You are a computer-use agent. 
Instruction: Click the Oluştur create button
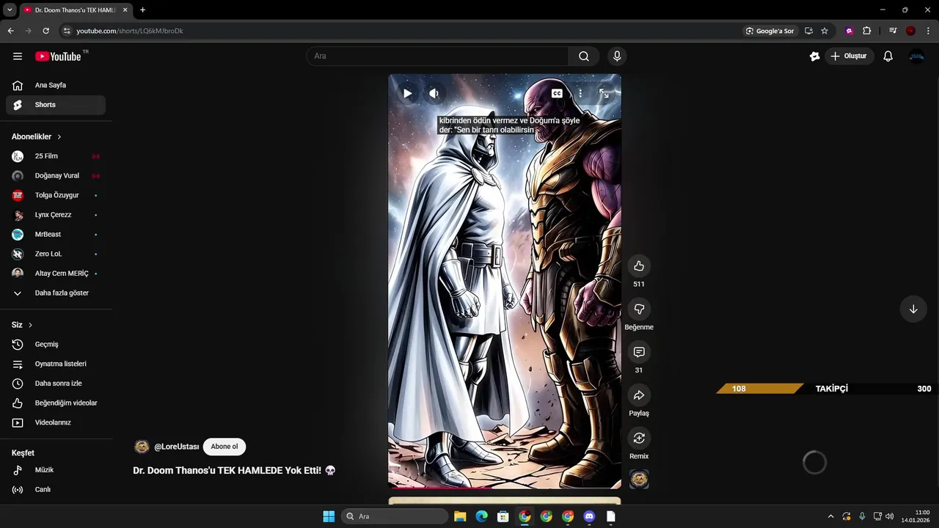pos(850,56)
